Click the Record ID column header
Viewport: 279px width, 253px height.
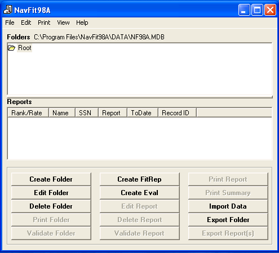pyautogui.click(x=178, y=113)
